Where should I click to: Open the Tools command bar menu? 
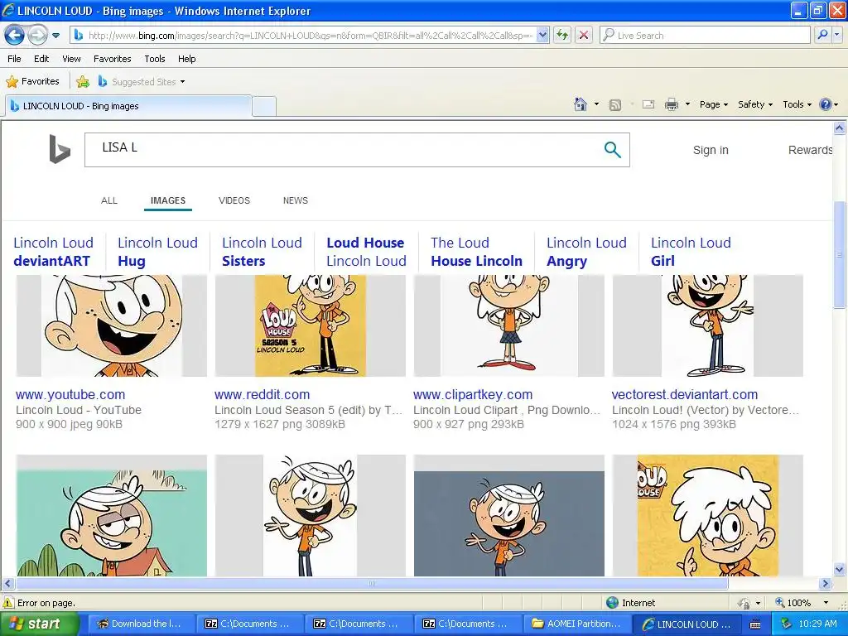coord(797,104)
